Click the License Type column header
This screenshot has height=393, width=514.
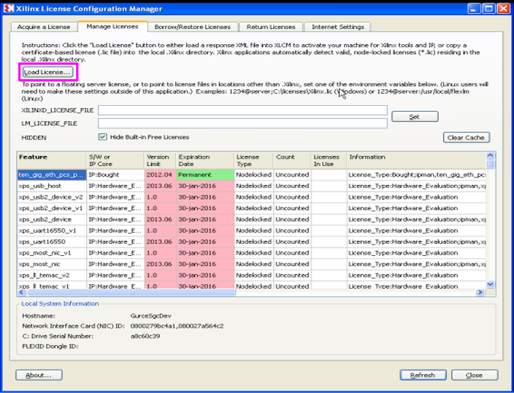(254, 160)
